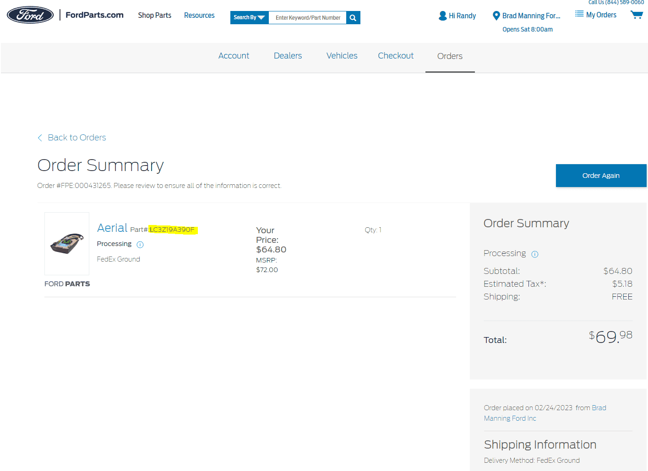Switch to the Vehicles tab
Screen dimensions: 648x471
pos(342,56)
